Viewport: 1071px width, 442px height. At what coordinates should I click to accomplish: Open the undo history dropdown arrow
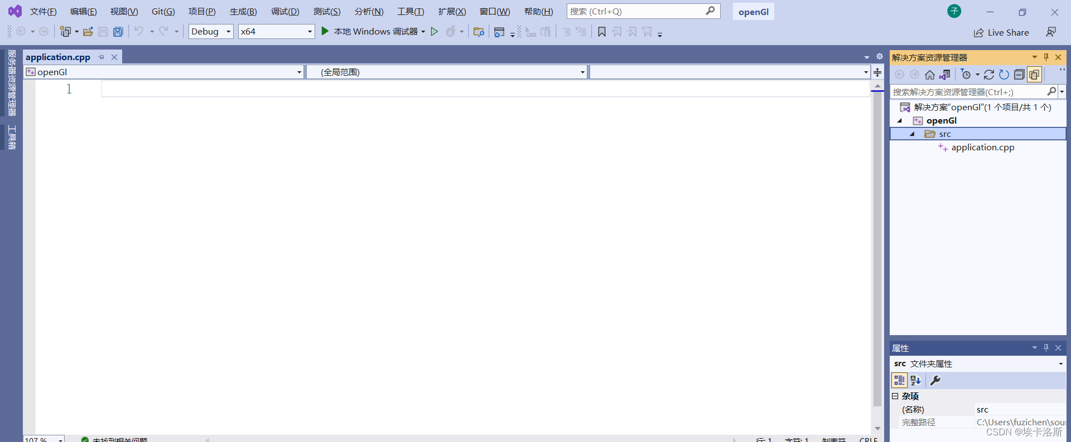[152, 32]
